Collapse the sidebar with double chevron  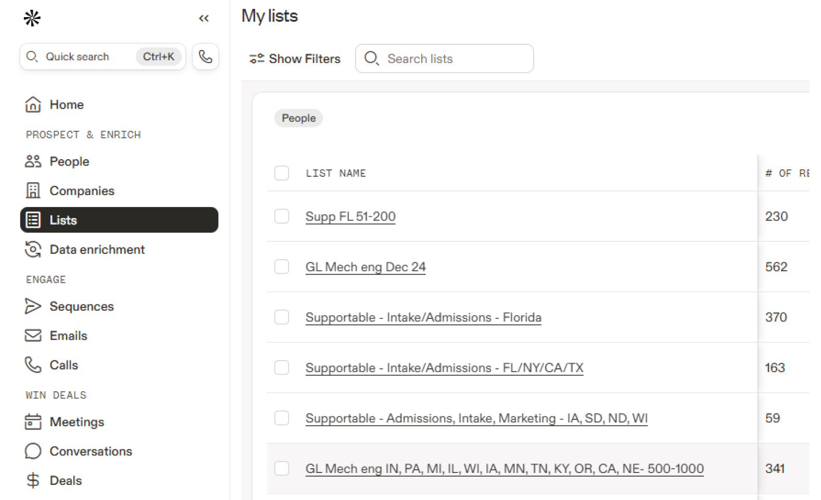[204, 19]
